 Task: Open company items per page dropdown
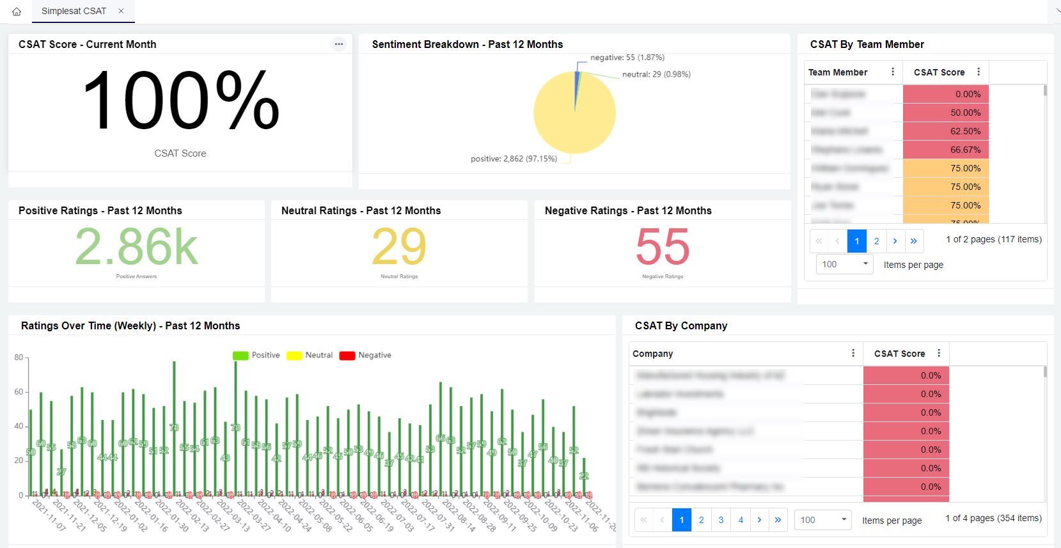[822, 520]
